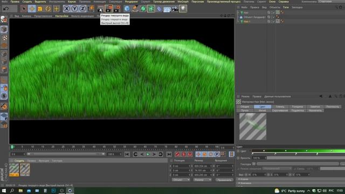This screenshot has height=194, width=345.
Task: Select the Scale tool icon
Action: point(40,9)
